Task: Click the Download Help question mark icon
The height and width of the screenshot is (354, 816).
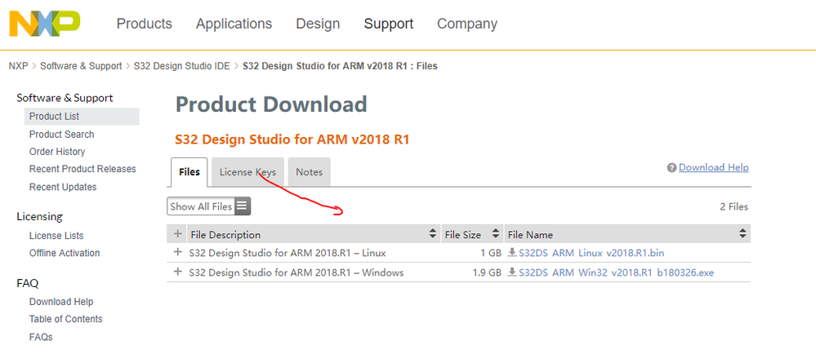Action: (671, 168)
